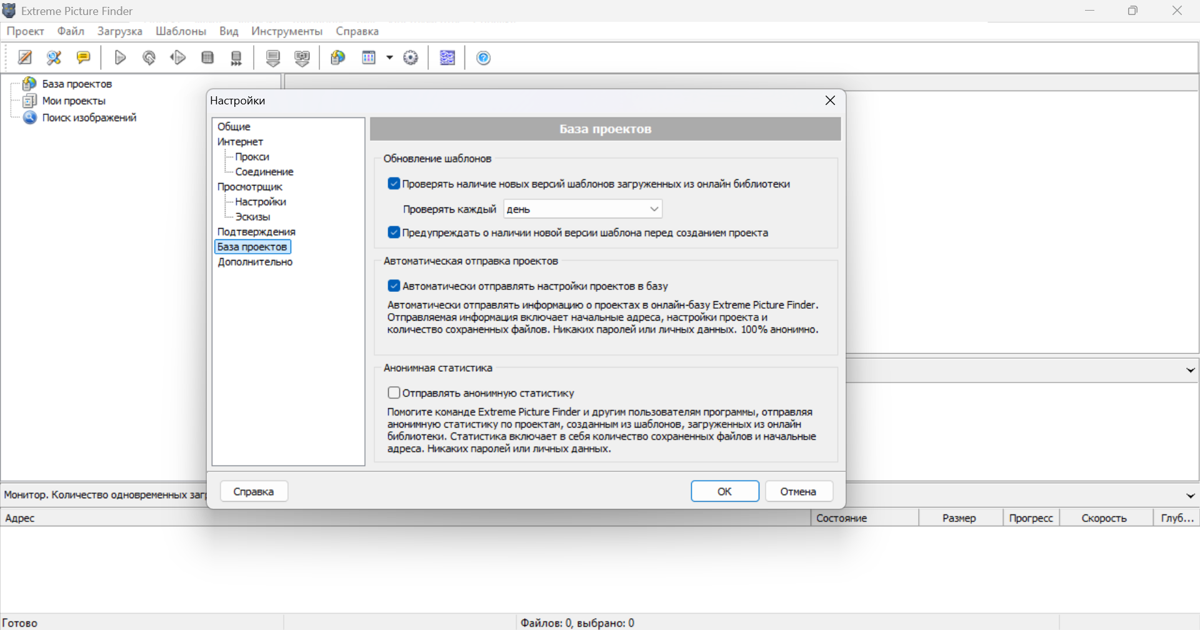Click the blue wavy lines toolbar icon
The width and height of the screenshot is (1200, 630).
[447, 57]
